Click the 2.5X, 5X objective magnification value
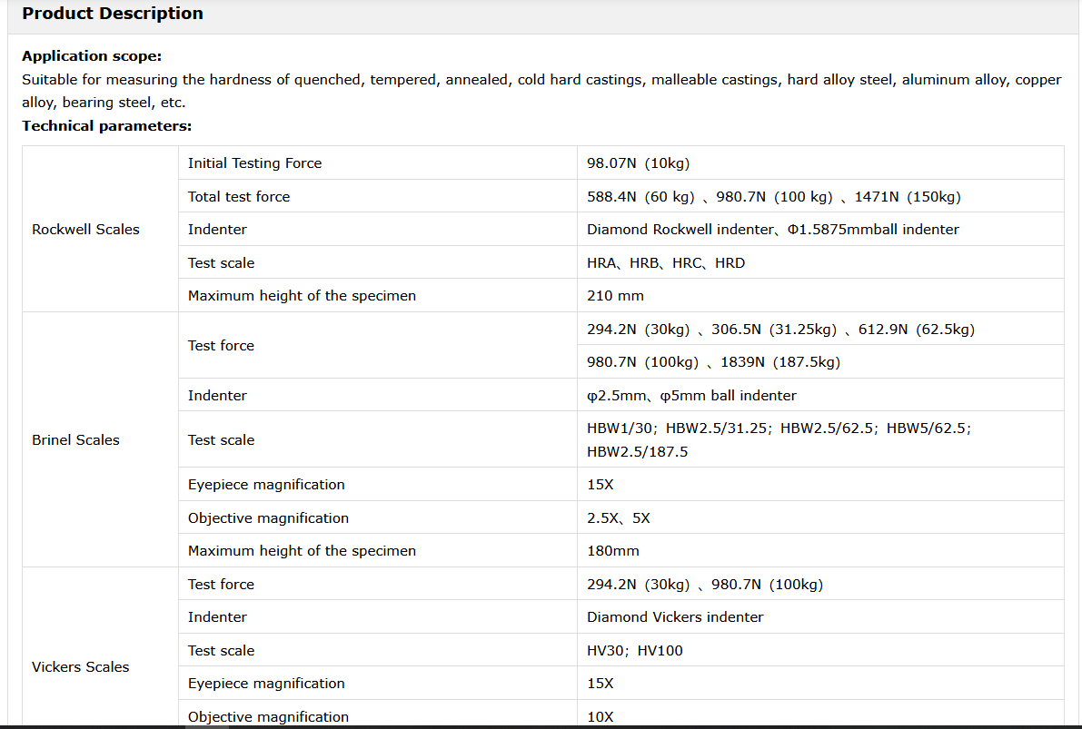The image size is (1082, 729). click(618, 518)
